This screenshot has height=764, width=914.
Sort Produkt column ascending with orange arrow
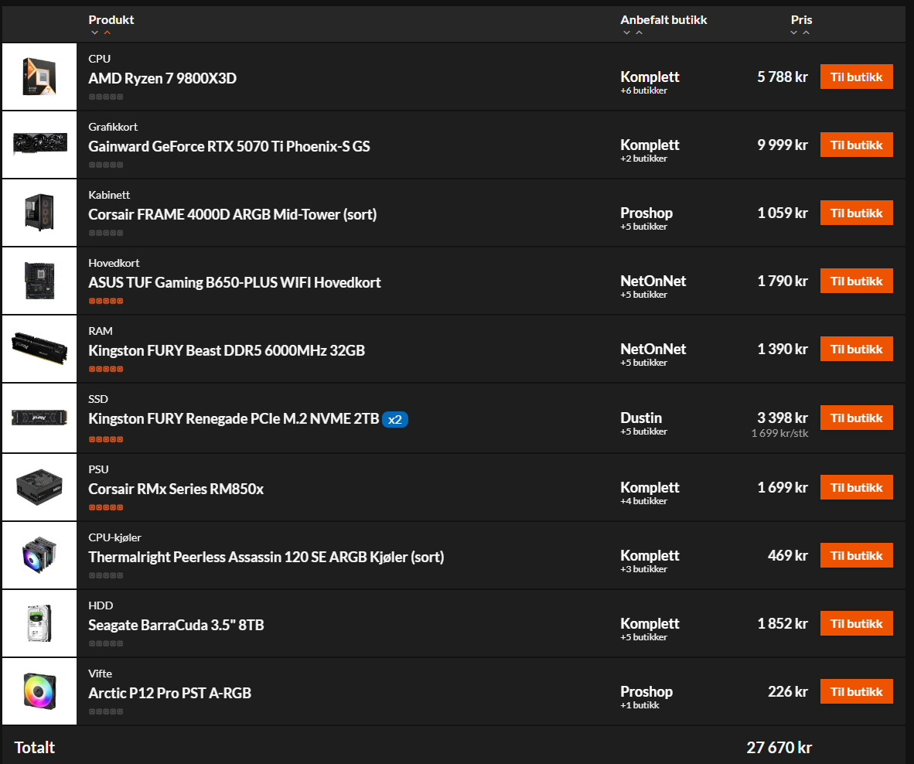[x=107, y=32]
